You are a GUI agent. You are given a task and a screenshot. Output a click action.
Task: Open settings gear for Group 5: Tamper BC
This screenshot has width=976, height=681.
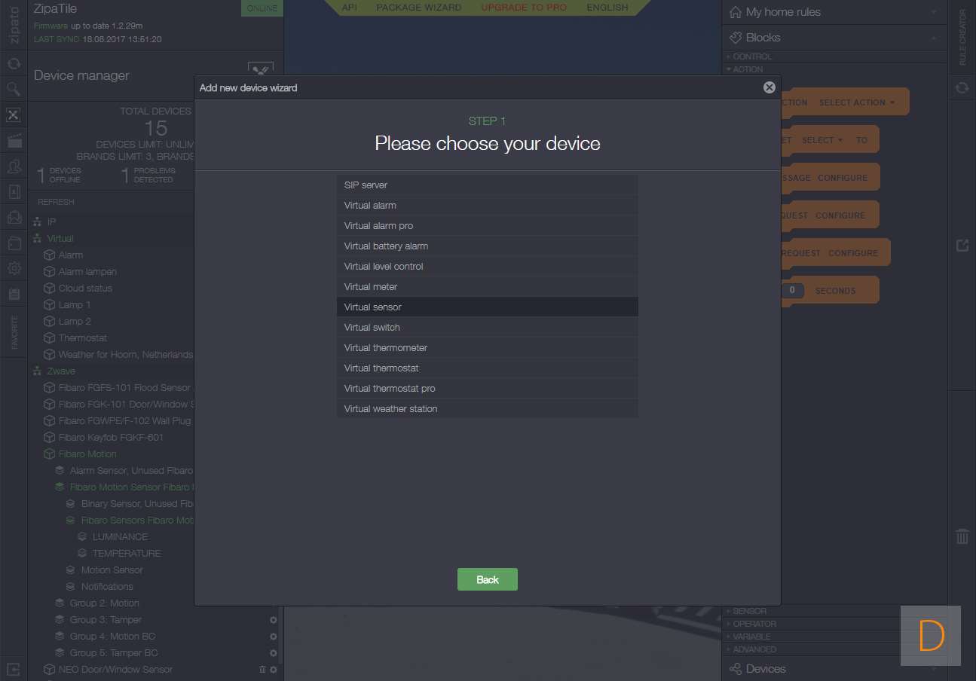pyautogui.click(x=274, y=653)
